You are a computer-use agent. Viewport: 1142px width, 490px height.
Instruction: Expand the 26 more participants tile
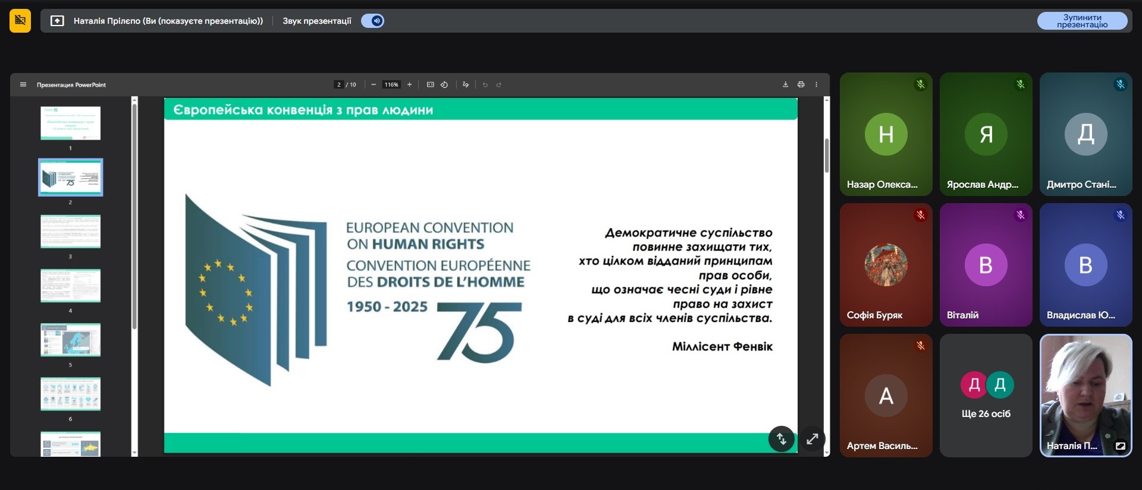[986, 396]
